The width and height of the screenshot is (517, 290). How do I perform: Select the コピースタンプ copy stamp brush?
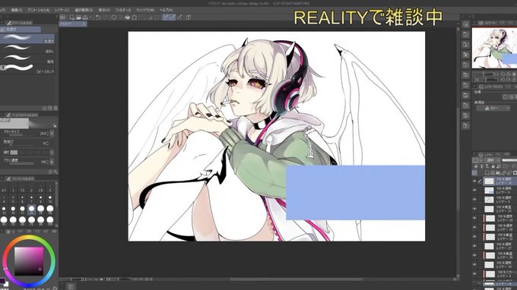pyautogui.click(x=27, y=69)
